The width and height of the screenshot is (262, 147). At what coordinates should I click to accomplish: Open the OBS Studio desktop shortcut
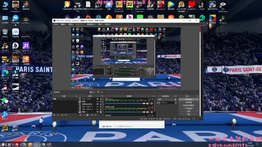(x=99, y=6)
